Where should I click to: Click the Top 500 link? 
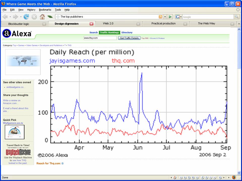(145, 38)
